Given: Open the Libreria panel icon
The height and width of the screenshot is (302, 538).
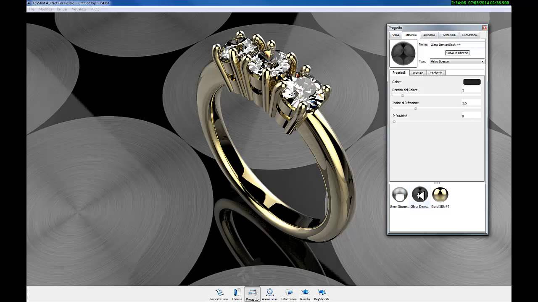Looking at the screenshot, I should click(237, 294).
